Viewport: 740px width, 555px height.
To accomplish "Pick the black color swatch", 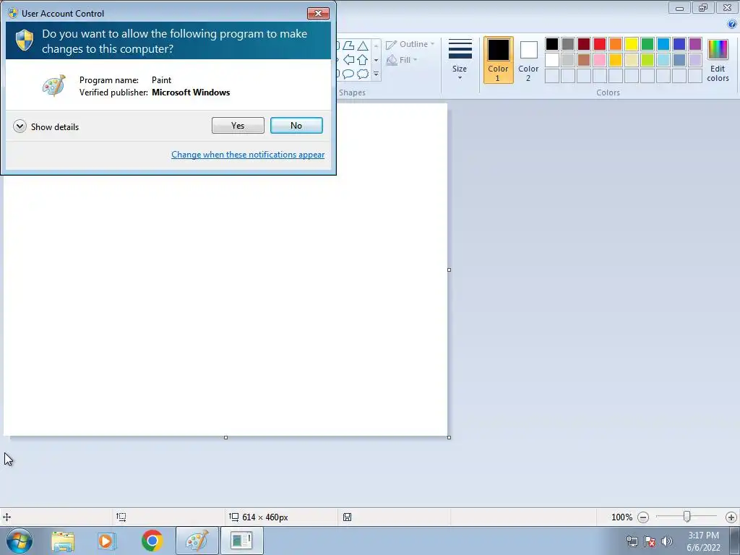I will click(551, 44).
